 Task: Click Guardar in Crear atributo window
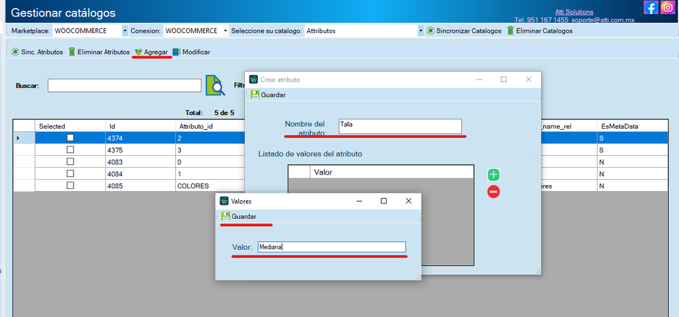[x=268, y=95]
